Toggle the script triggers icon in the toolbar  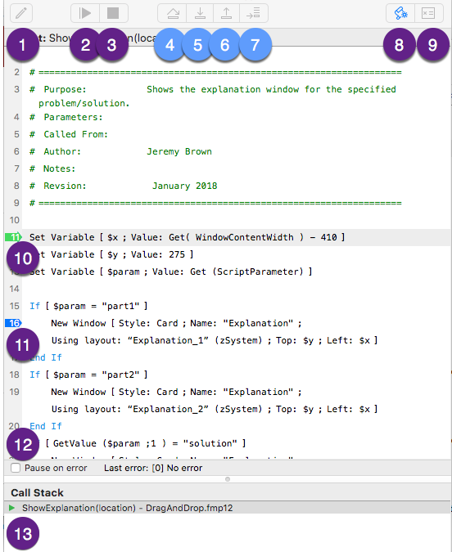[400, 13]
